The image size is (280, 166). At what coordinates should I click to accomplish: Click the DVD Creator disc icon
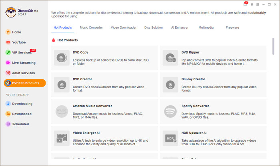[x=62, y=85]
